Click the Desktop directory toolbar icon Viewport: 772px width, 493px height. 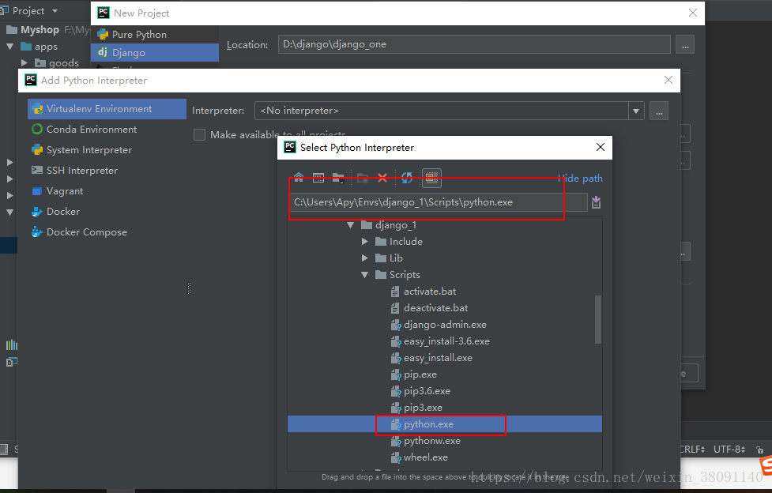click(318, 178)
